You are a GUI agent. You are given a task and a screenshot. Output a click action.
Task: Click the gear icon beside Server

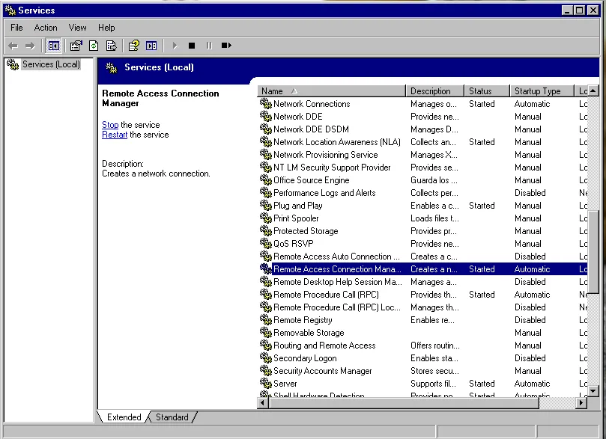[x=265, y=384]
